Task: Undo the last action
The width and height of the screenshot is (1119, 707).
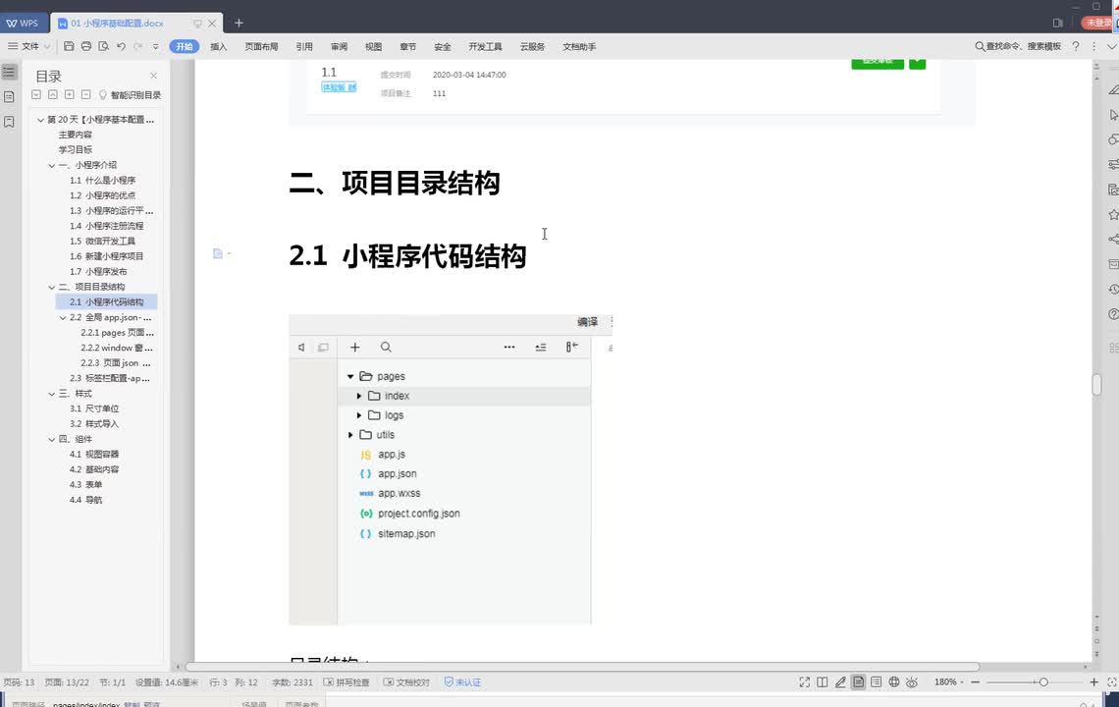Action: tap(122, 46)
